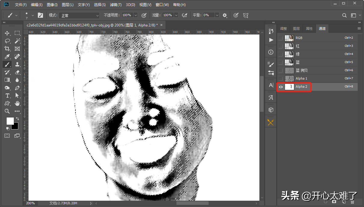The width and height of the screenshot is (364, 207).
Task: Select the Crop tool
Action: pos(7,49)
